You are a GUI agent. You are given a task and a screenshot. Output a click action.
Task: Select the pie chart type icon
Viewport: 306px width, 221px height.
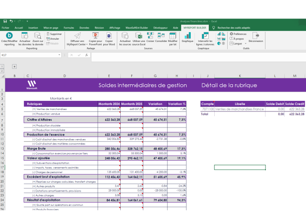tap(219, 43)
